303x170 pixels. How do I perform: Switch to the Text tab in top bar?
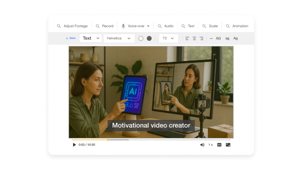188,26
